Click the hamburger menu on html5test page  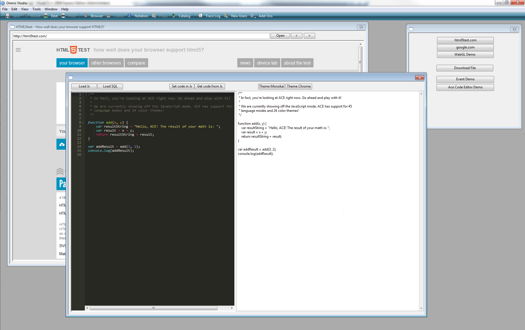point(18,50)
